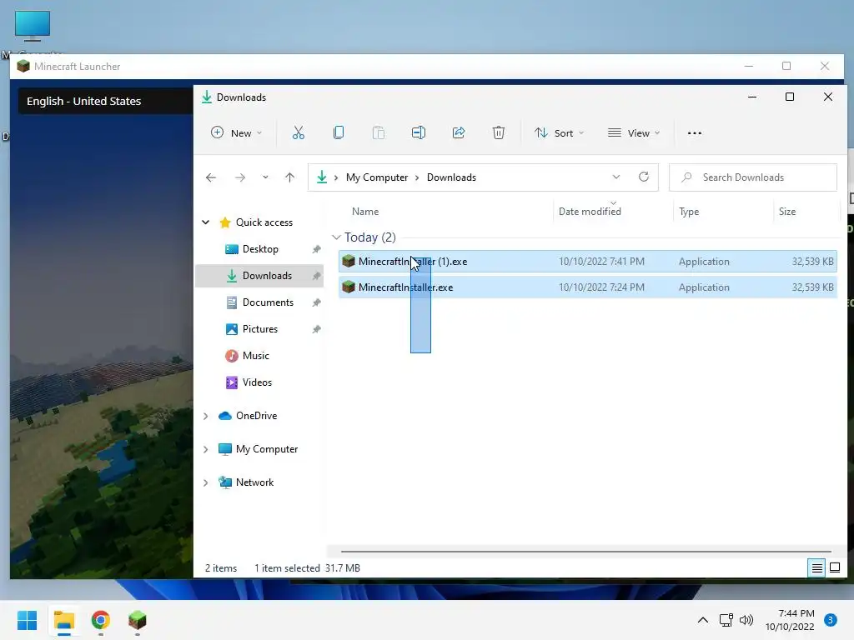854x640 pixels.
Task: Expand the address bar history dropdown
Action: point(616,177)
